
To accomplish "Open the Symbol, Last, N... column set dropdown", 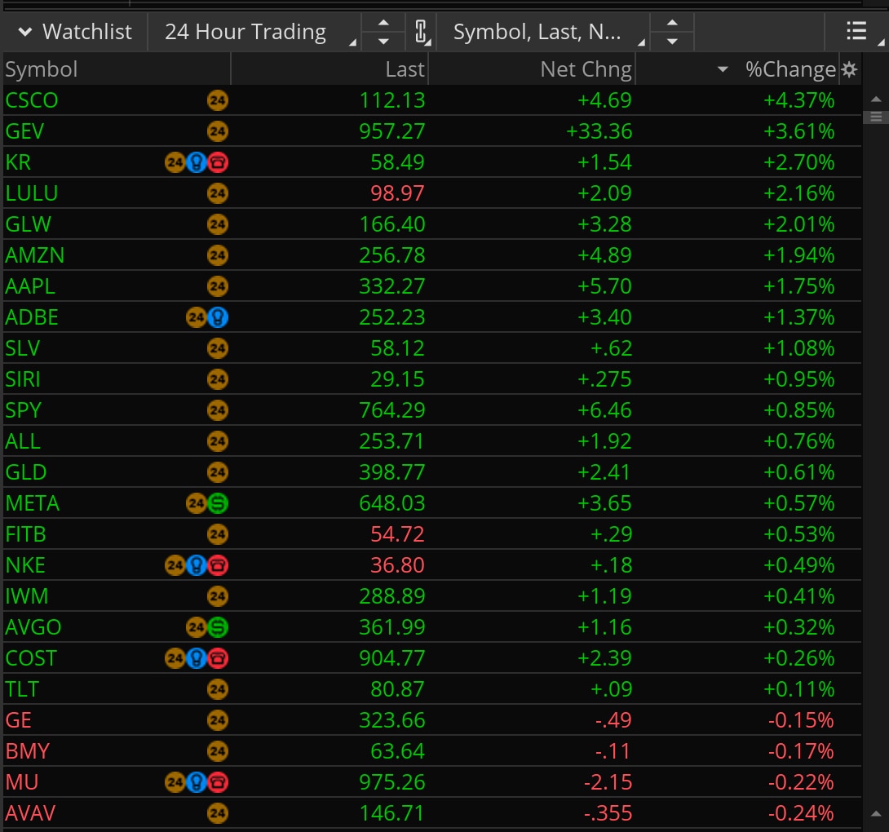I will (543, 33).
